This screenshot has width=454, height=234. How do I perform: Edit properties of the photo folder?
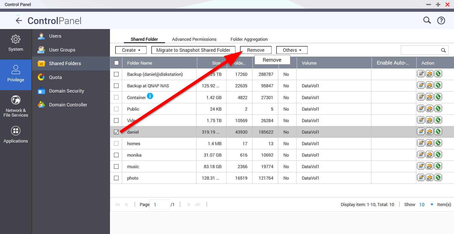pos(421,177)
